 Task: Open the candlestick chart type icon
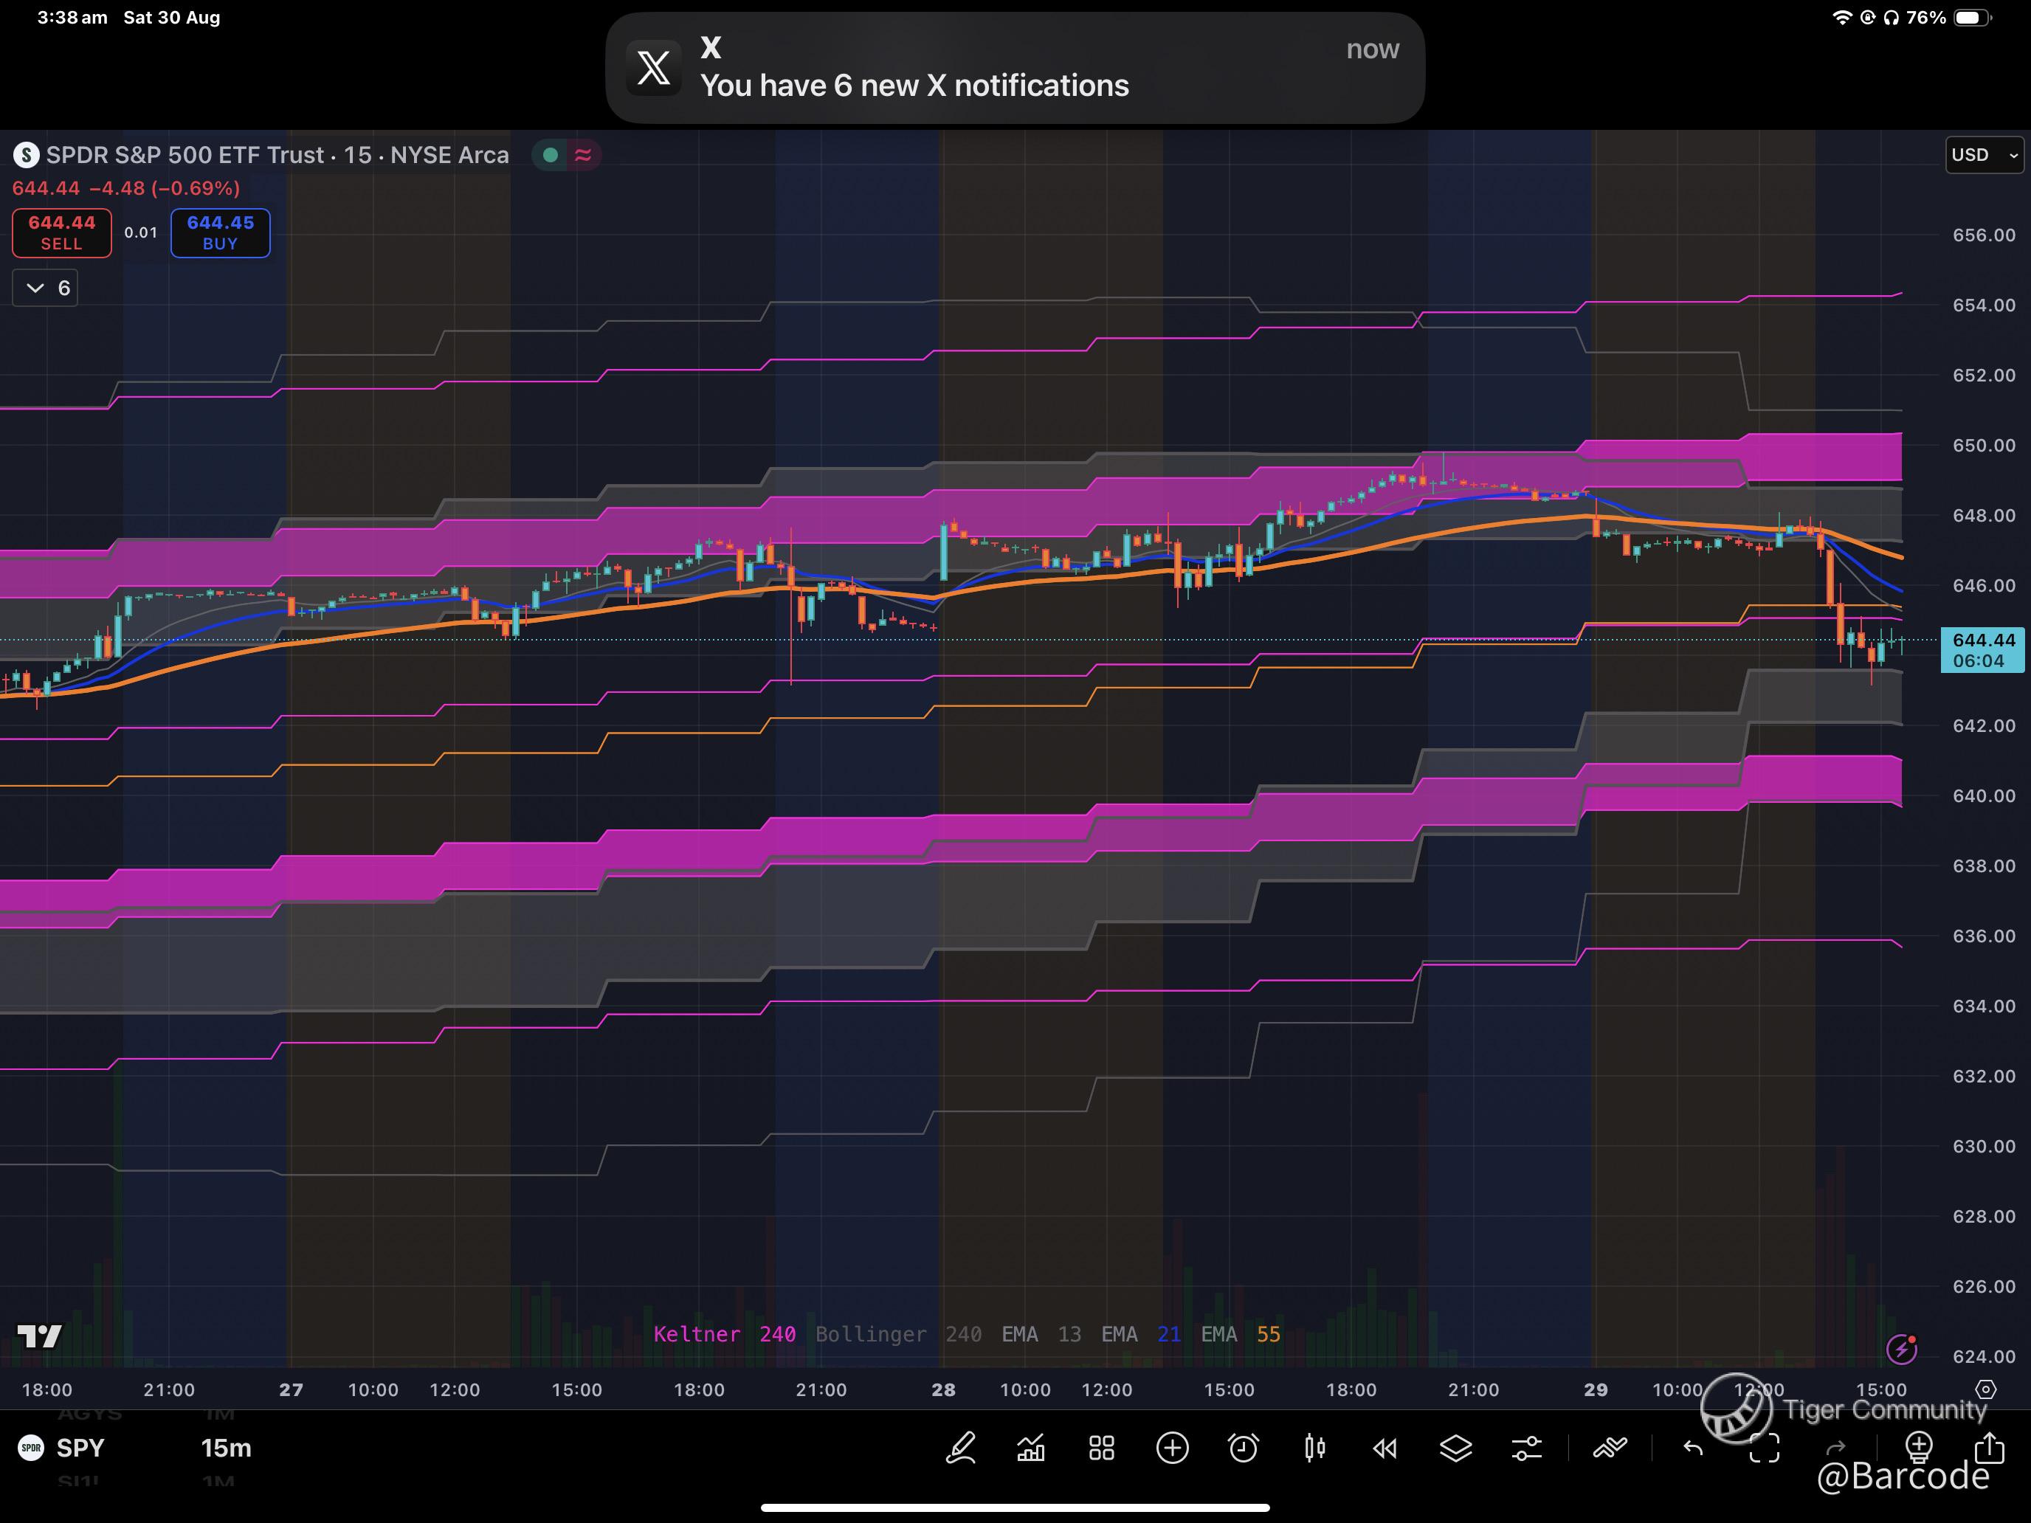[1314, 1448]
